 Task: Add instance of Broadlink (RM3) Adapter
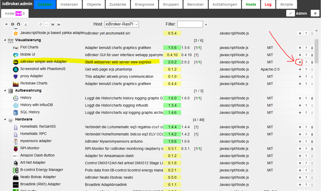pyautogui.click(x=300, y=185)
